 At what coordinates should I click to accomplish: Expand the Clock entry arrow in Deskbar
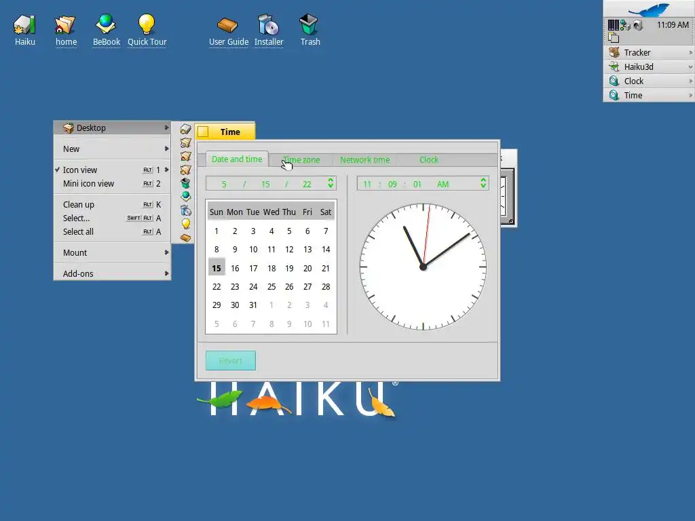[x=690, y=81]
